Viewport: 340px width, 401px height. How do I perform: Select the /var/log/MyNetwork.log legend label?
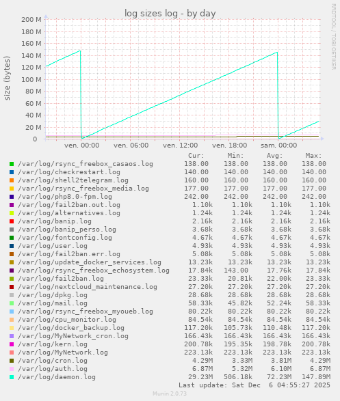(x=63, y=352)
